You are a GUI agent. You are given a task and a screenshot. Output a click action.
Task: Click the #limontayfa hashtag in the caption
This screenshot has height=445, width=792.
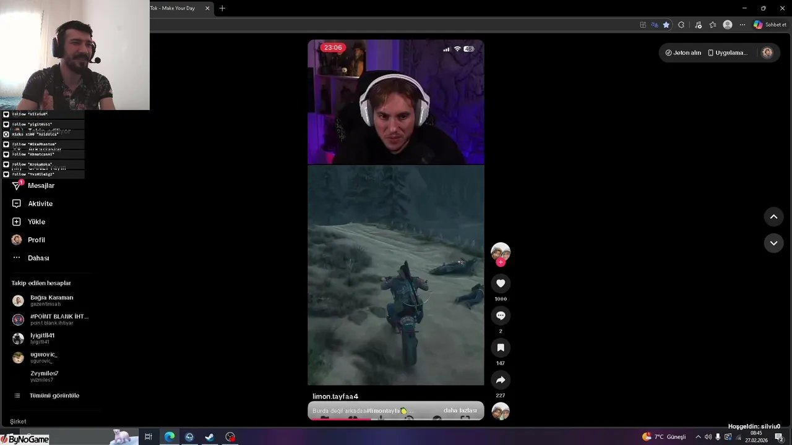click(383, 410)
